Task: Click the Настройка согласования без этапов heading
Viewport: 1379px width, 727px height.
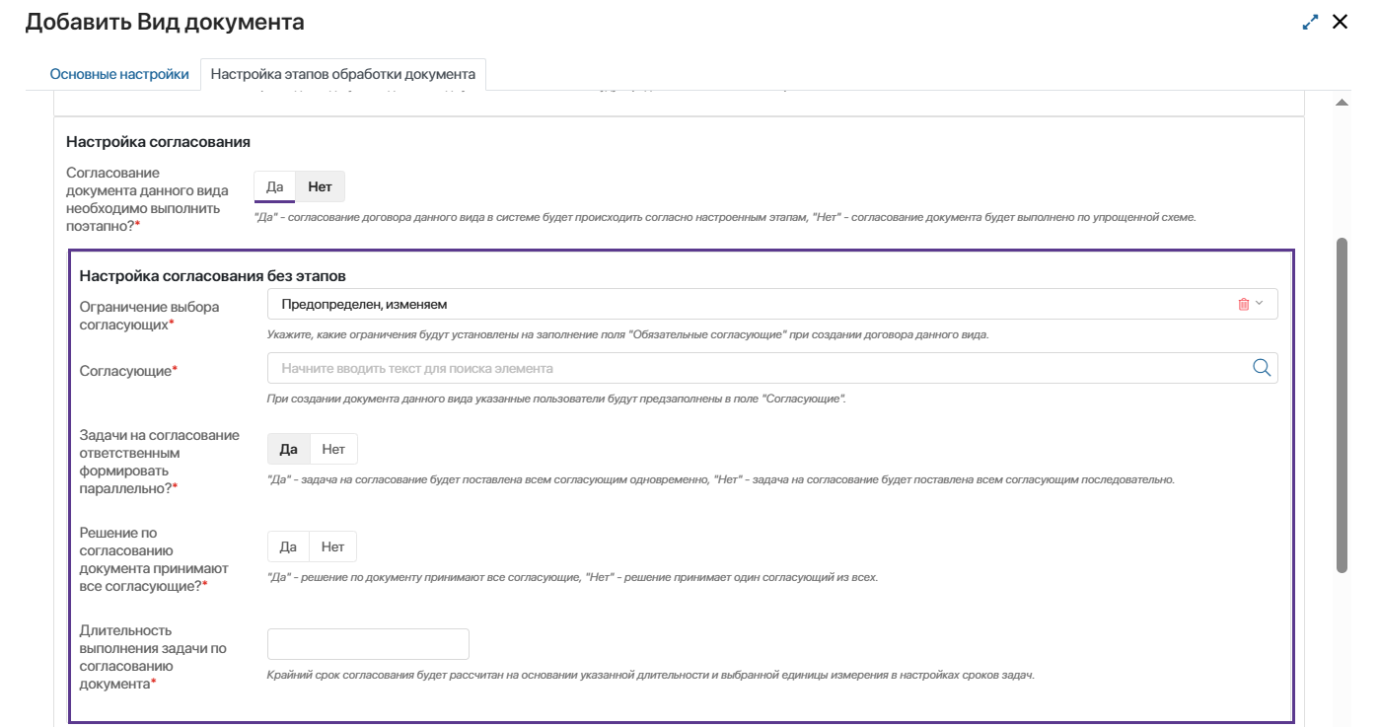Action: [212, 276]
